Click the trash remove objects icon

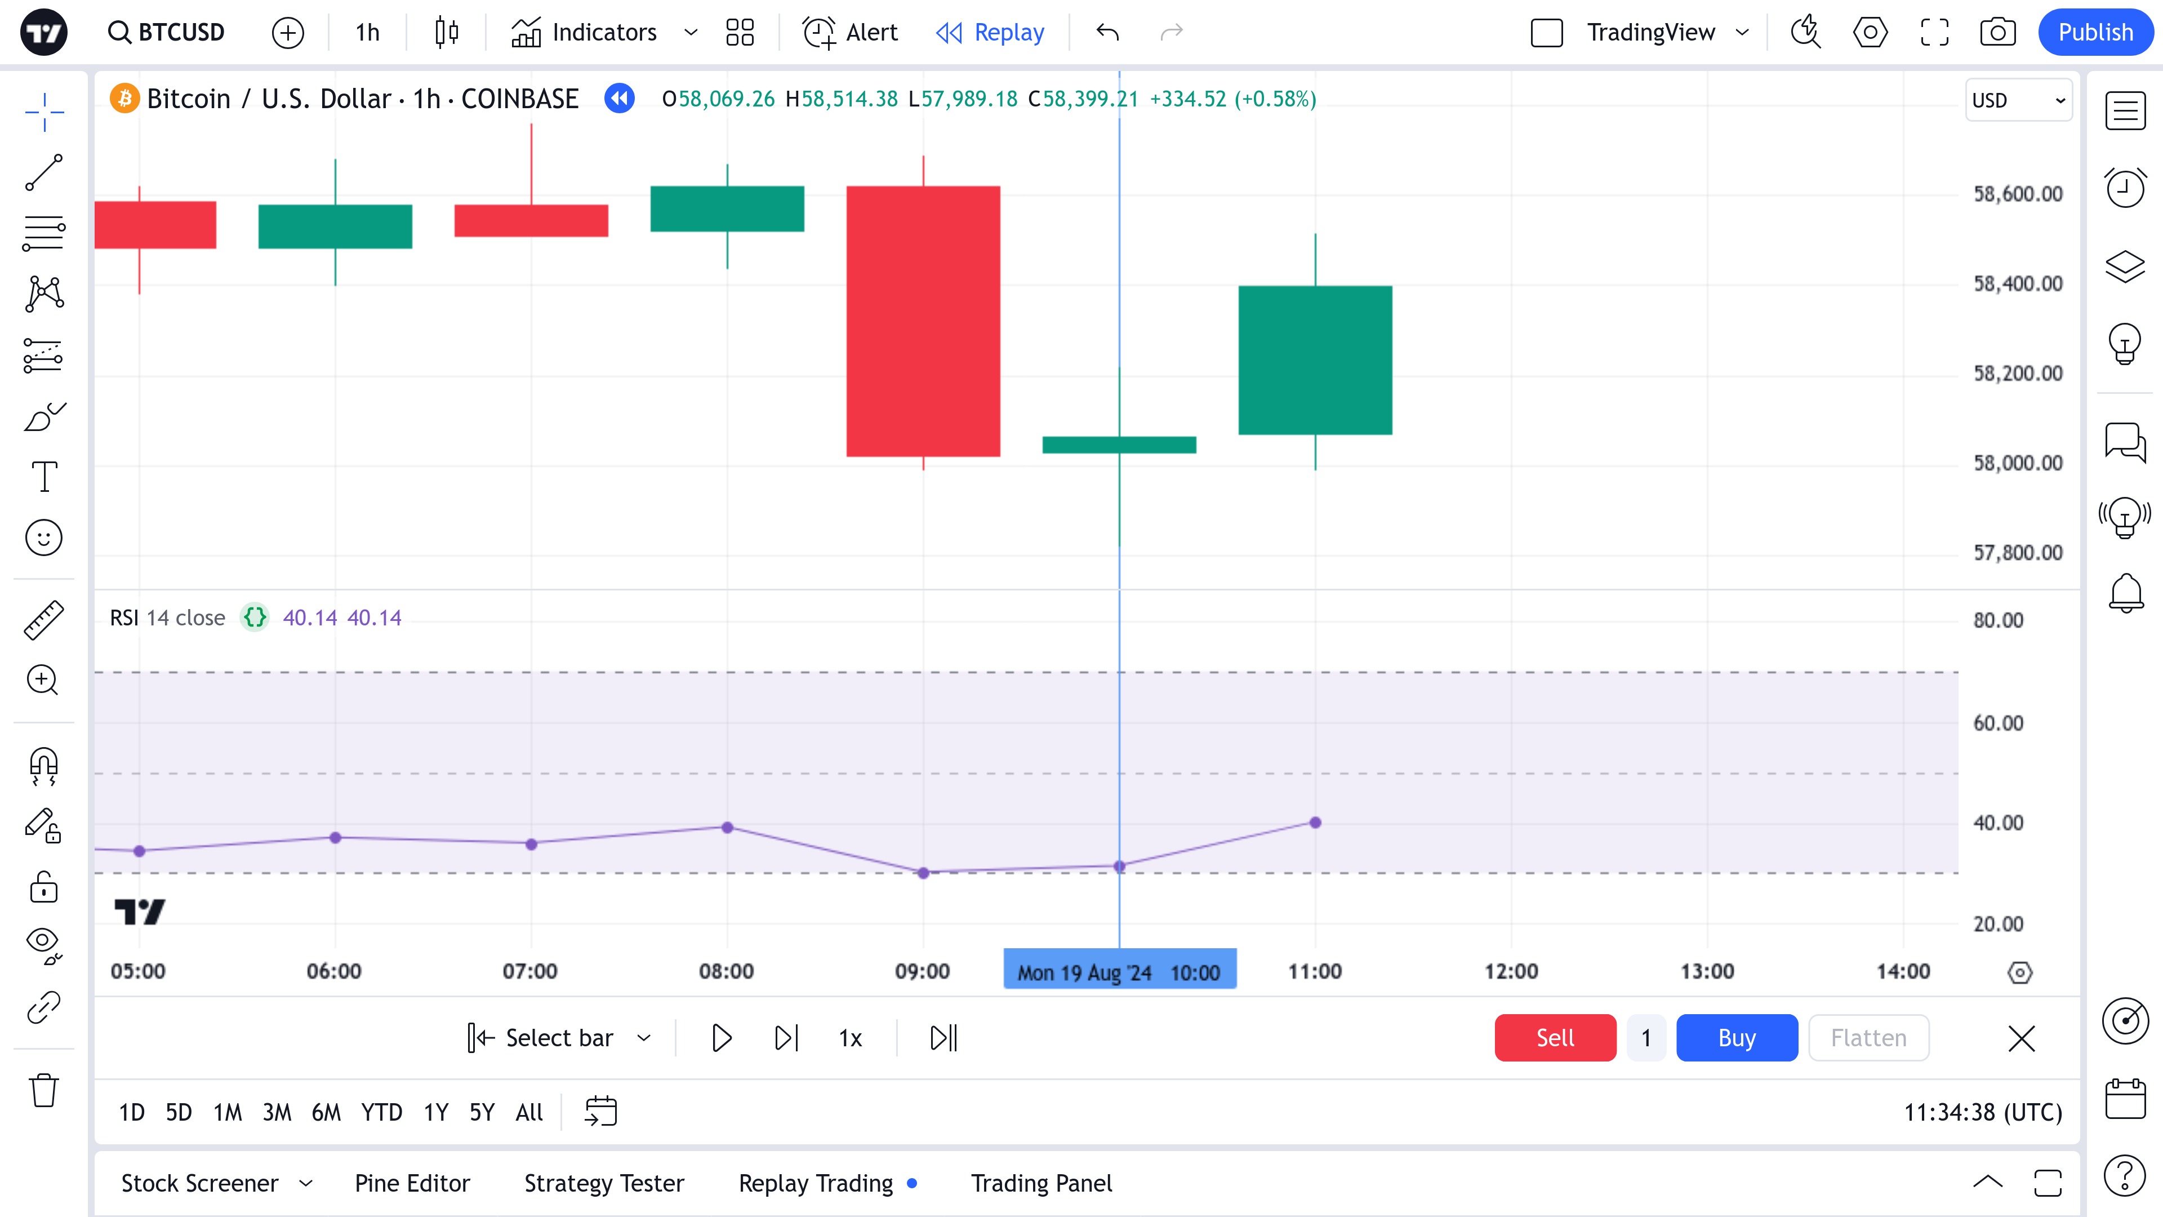[x=44, y=1091]
